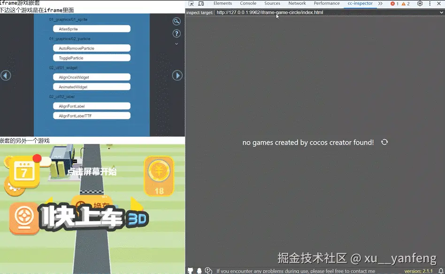Click the orange steering wheel icon
Viewport: 445px width, 274px height.
pos(24,219)
